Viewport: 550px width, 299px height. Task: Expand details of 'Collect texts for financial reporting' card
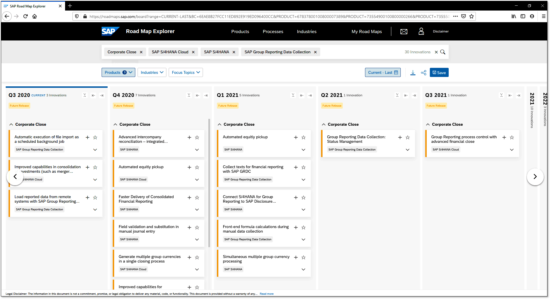pos(303,180)
